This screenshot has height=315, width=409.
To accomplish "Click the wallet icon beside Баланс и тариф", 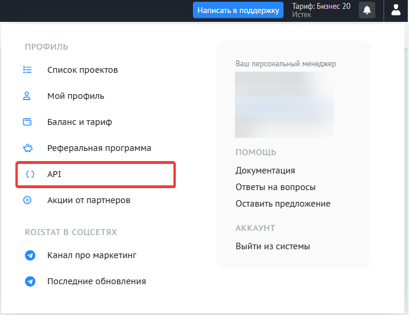I will coord(27,122).
